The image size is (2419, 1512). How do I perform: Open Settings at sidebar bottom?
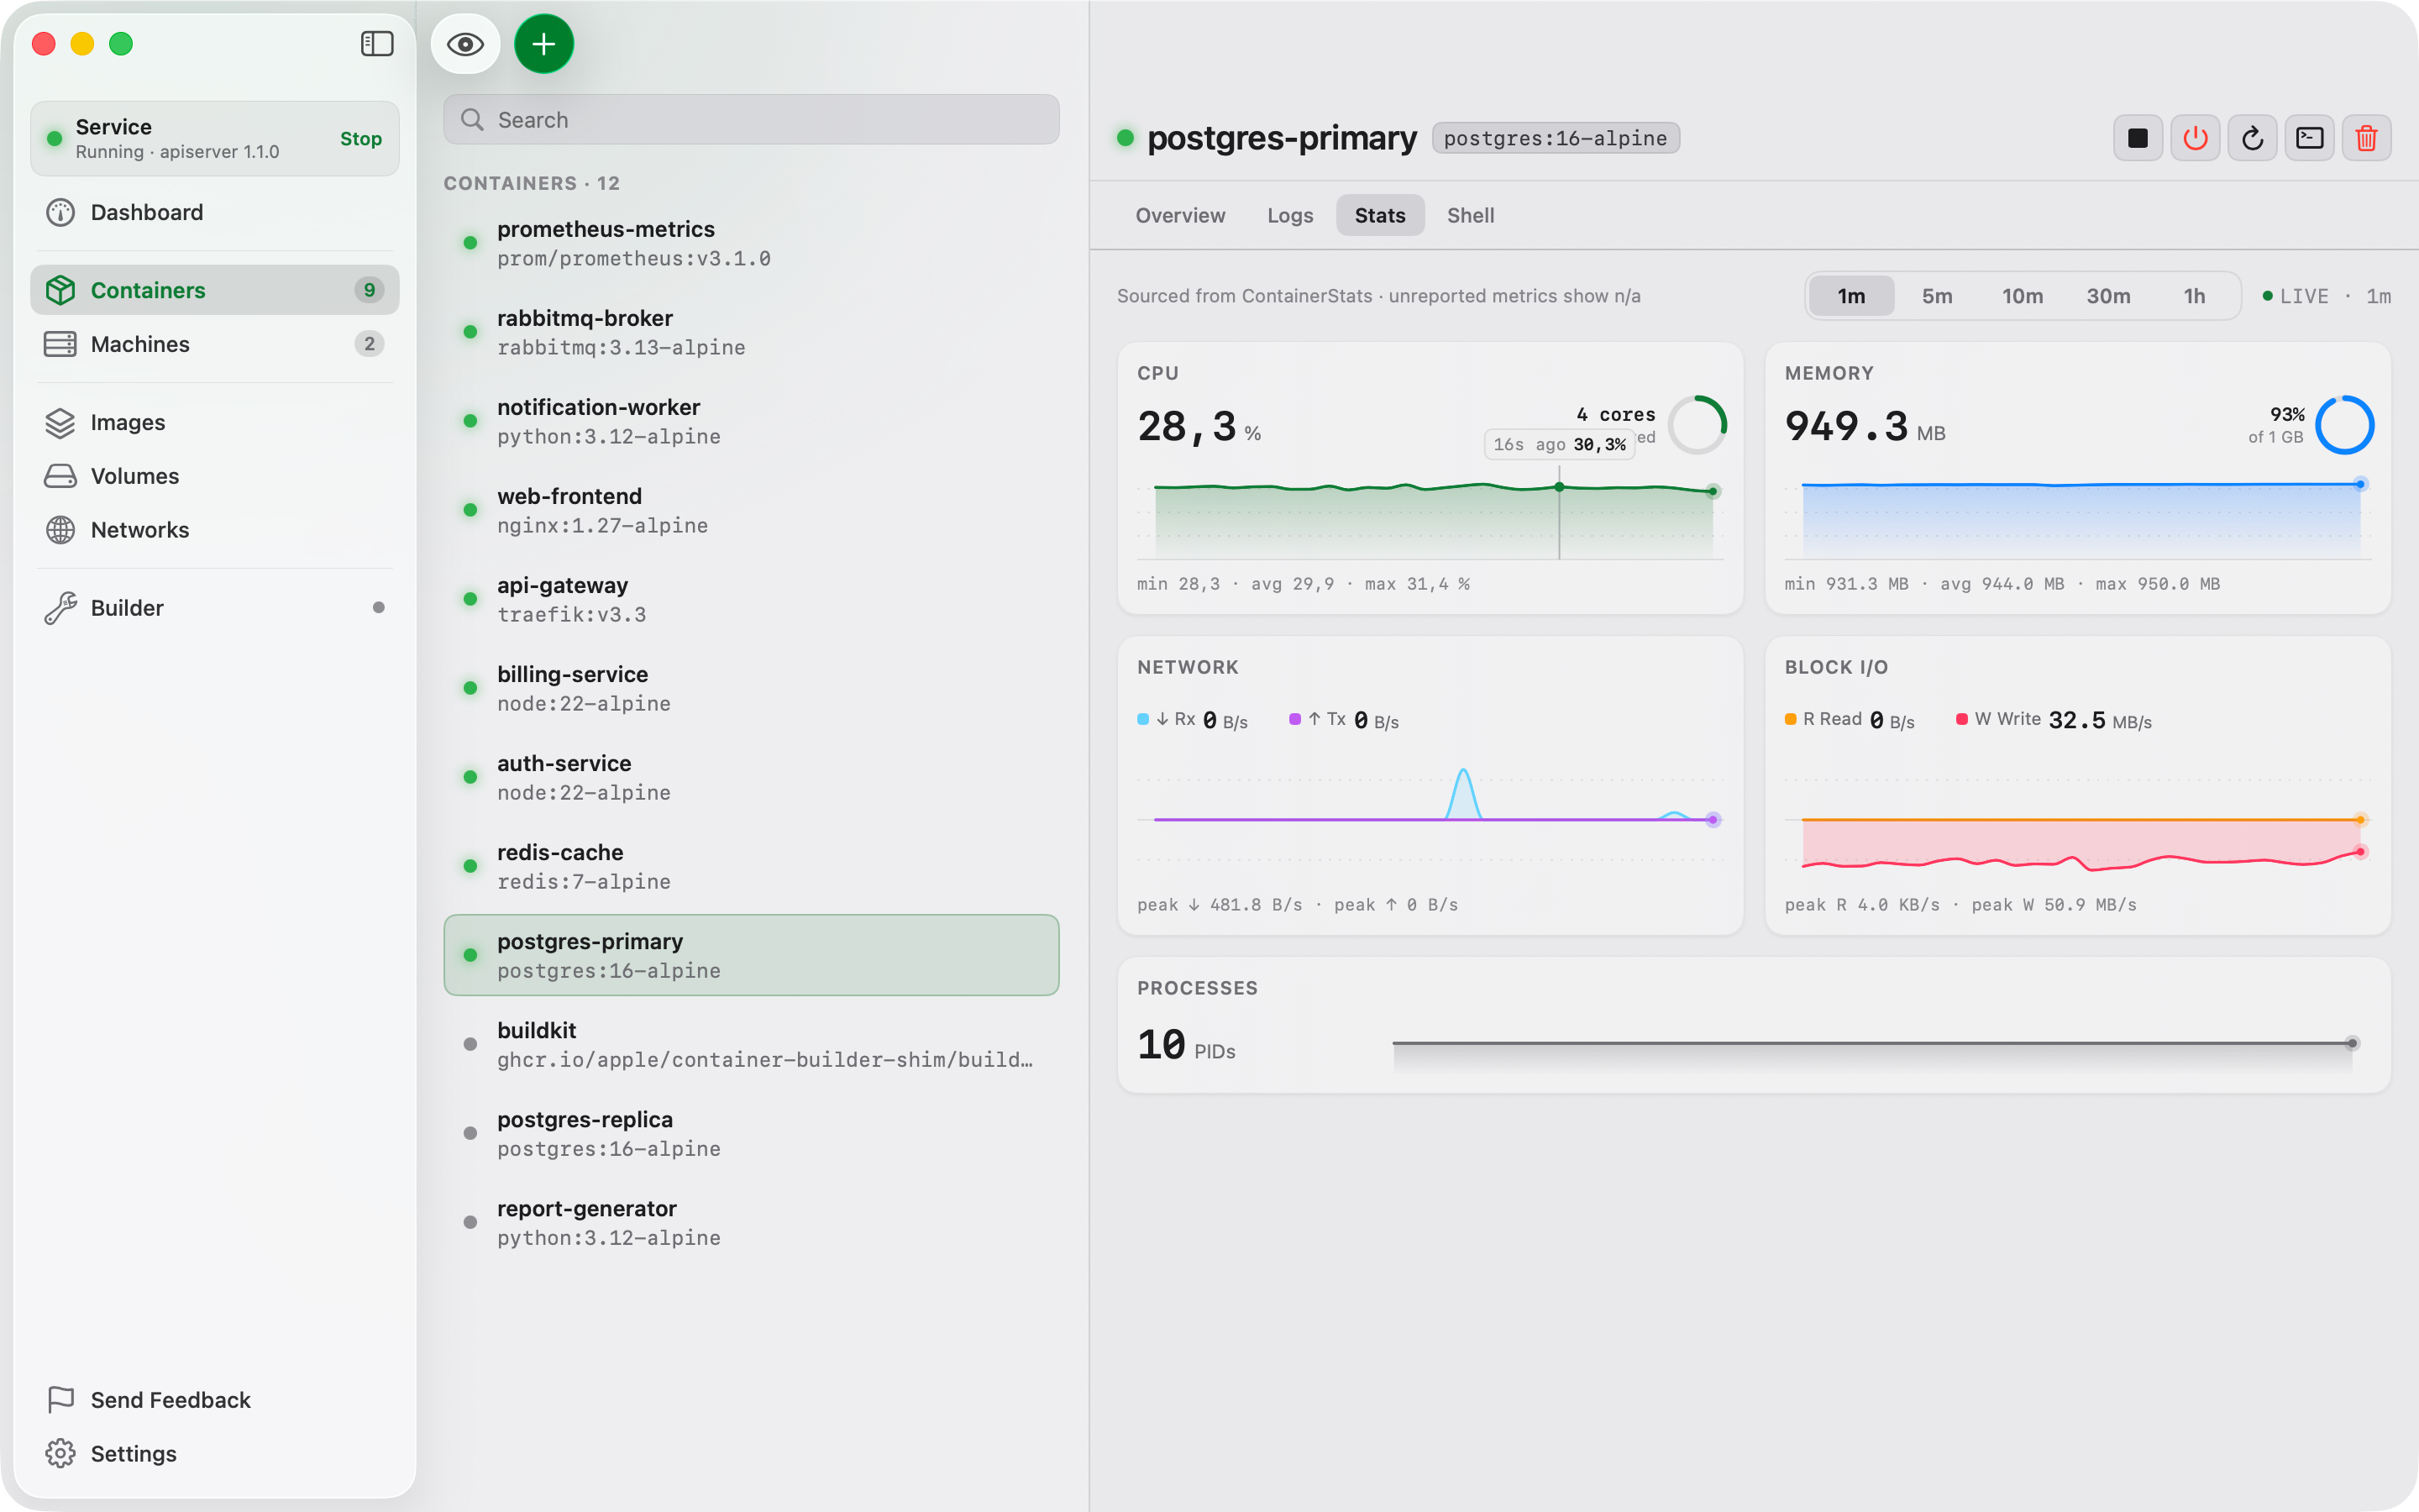pos(215,1454)
